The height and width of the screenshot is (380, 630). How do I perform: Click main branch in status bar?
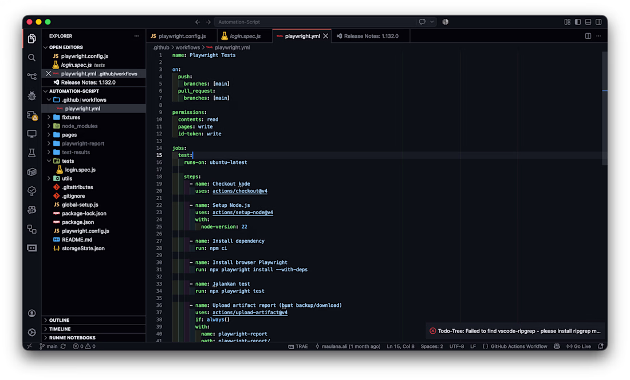click(x=49, y=346)
